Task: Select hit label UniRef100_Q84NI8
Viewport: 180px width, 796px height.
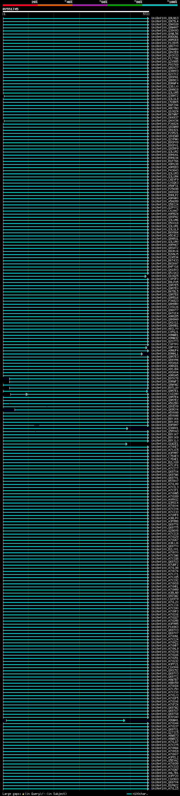Action: [x=165, y=90]
